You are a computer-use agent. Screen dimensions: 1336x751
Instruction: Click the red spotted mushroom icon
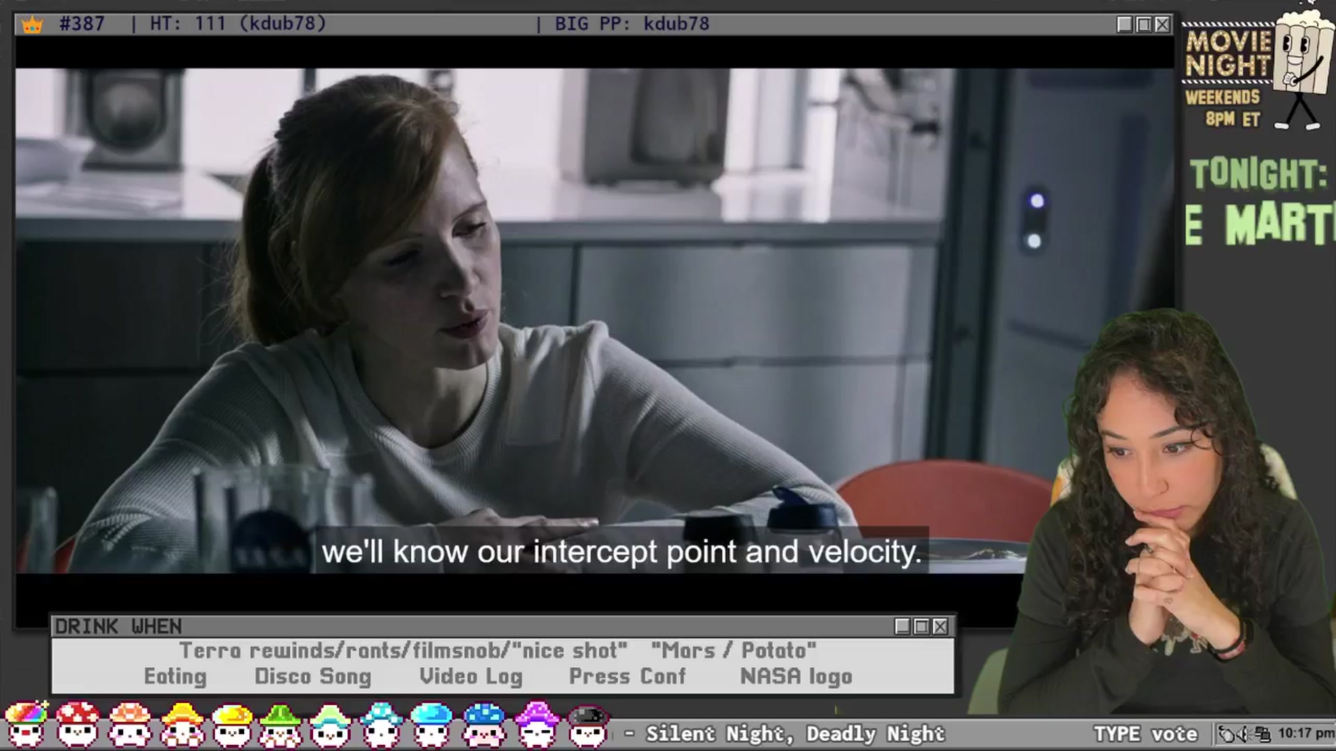coord(77,725)
